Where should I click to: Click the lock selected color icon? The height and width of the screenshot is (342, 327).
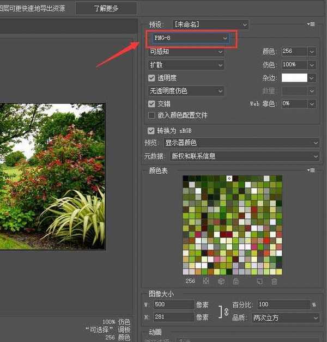point(235,281)
